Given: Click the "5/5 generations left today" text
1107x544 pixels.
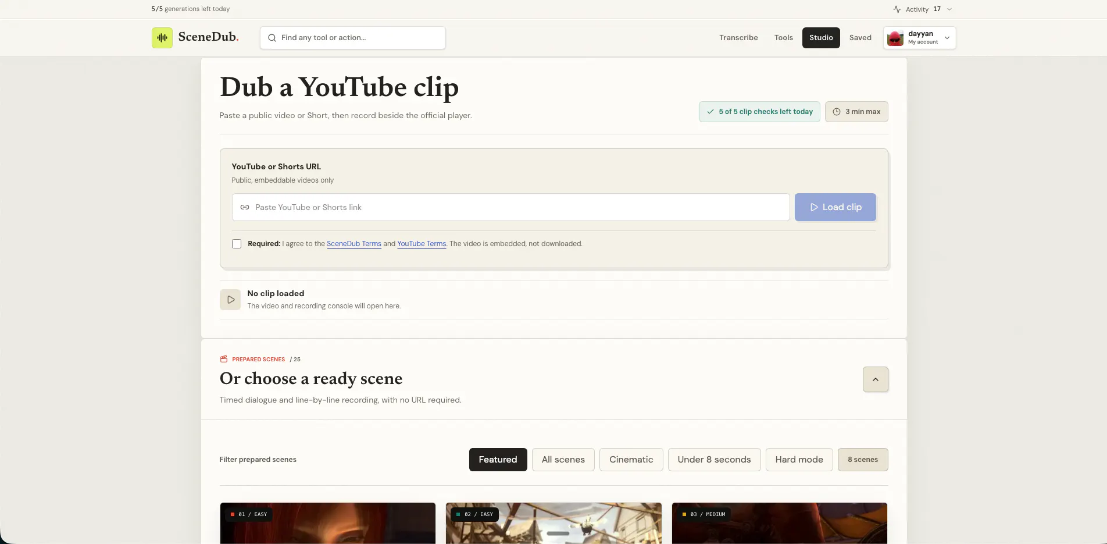Looking at the screenshot, I should click(190, 9).
